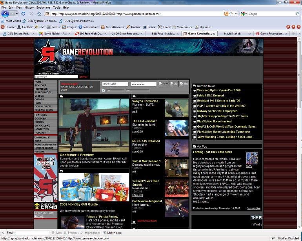The height and width of the screenshot is (241, 302).
Task: Open the Outline dropdown in developer toolbar
Action: [134, 27]
